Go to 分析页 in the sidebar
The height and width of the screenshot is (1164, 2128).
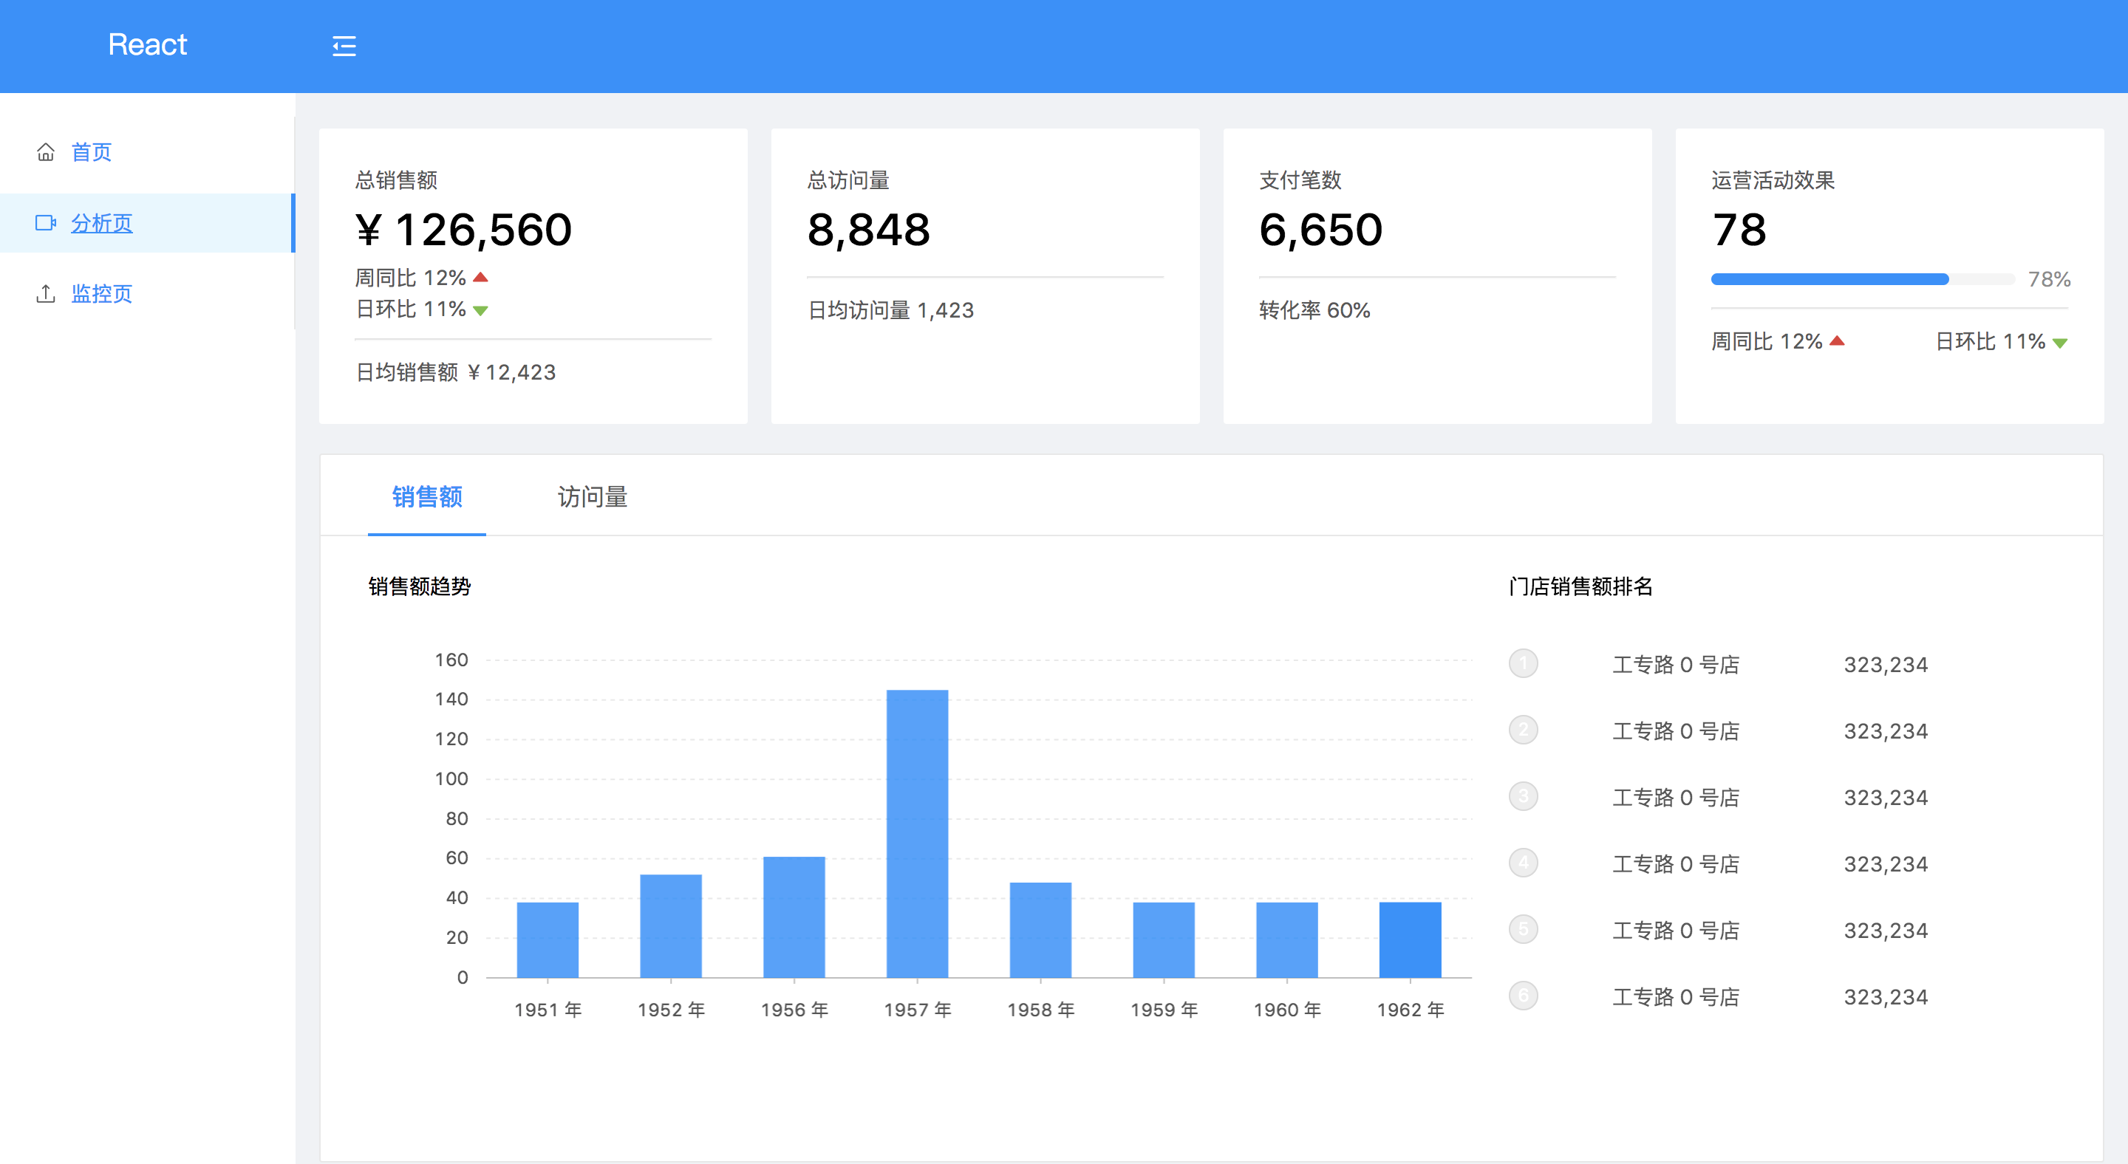pyautogui.click(x=102, y=223)
